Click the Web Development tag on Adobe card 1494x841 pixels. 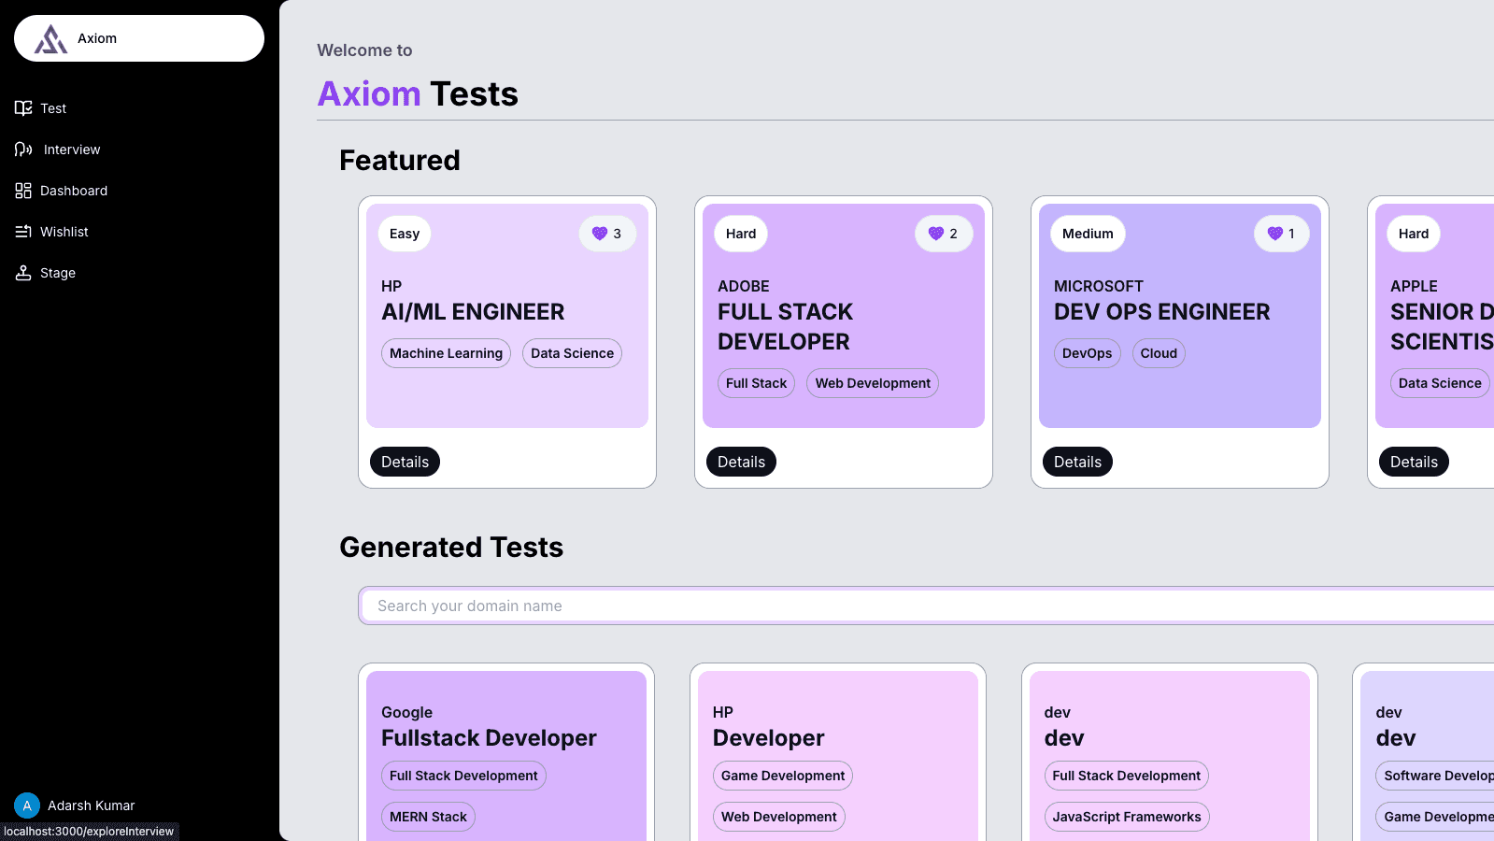tap(872, 383)
